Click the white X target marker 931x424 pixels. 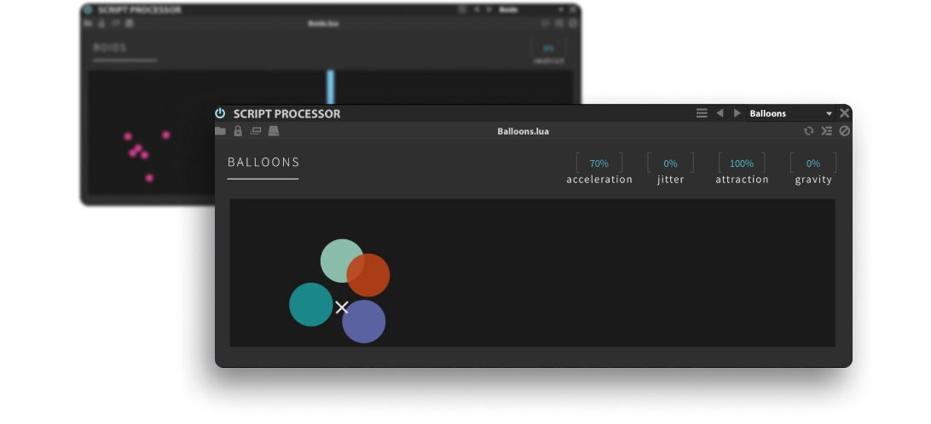(342, 307)
